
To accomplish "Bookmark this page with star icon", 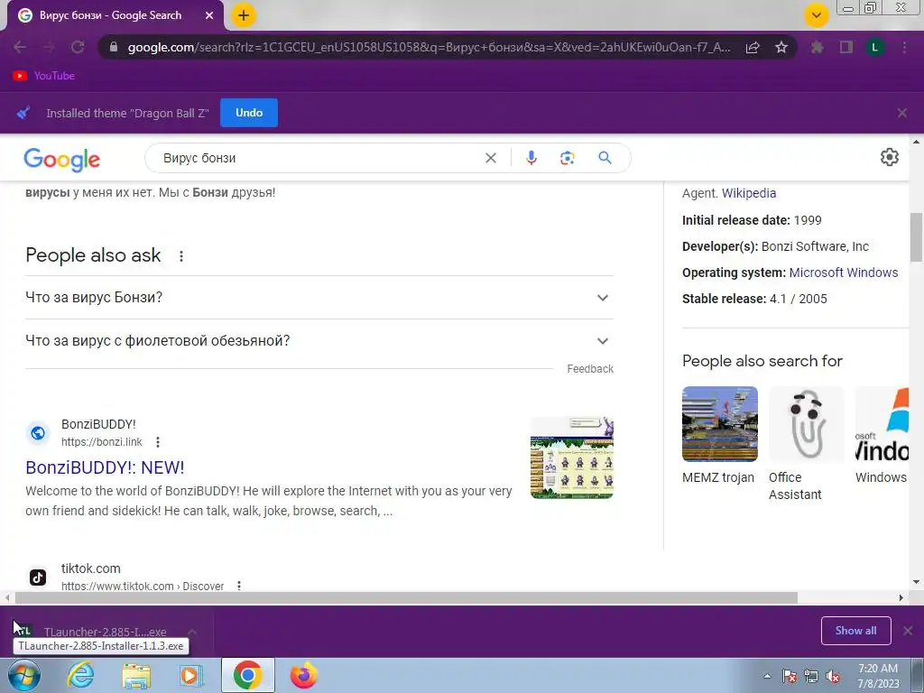I will coord(781,47).
